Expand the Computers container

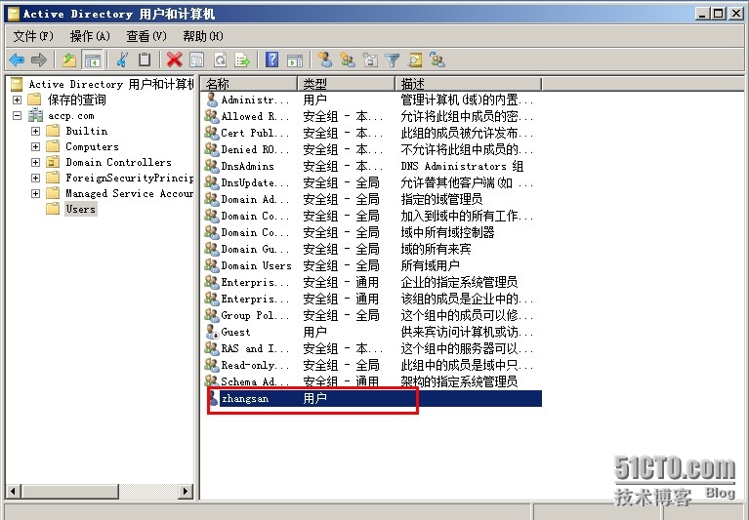click(35, 146)
